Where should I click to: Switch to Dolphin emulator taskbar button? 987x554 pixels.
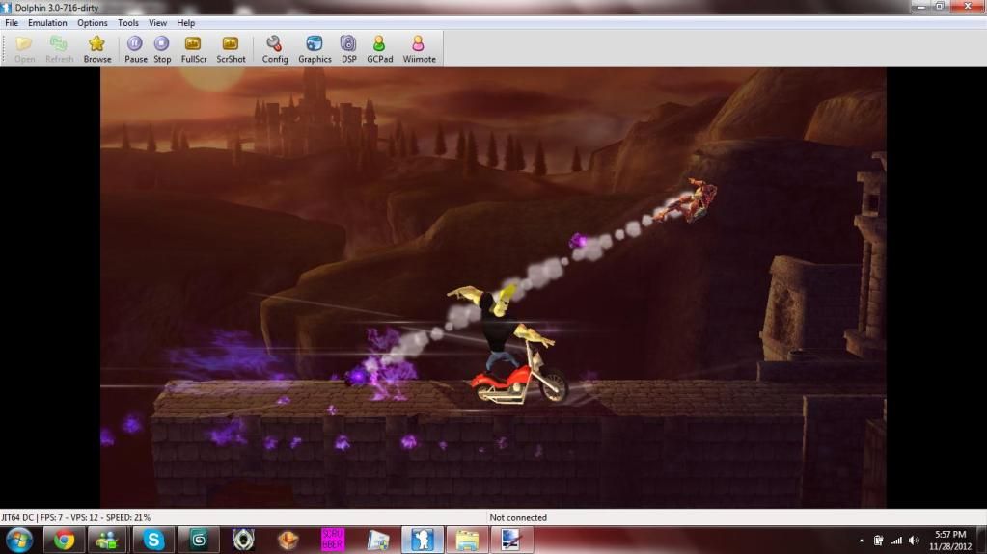(x=422, y=541)
